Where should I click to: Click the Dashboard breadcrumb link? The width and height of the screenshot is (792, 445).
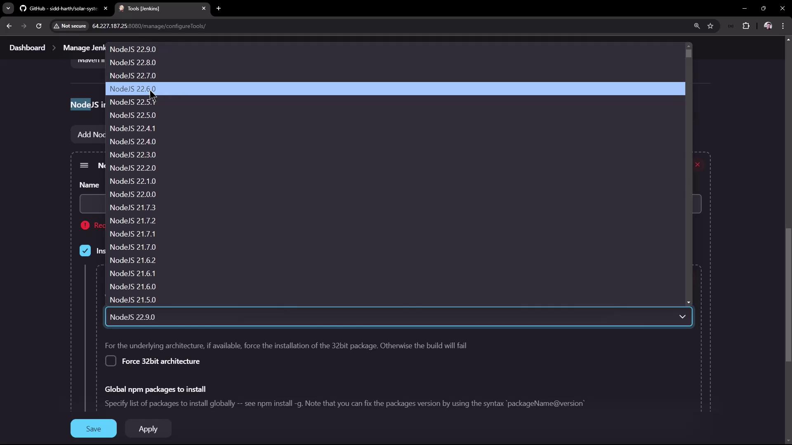click(x=27, y=48)
